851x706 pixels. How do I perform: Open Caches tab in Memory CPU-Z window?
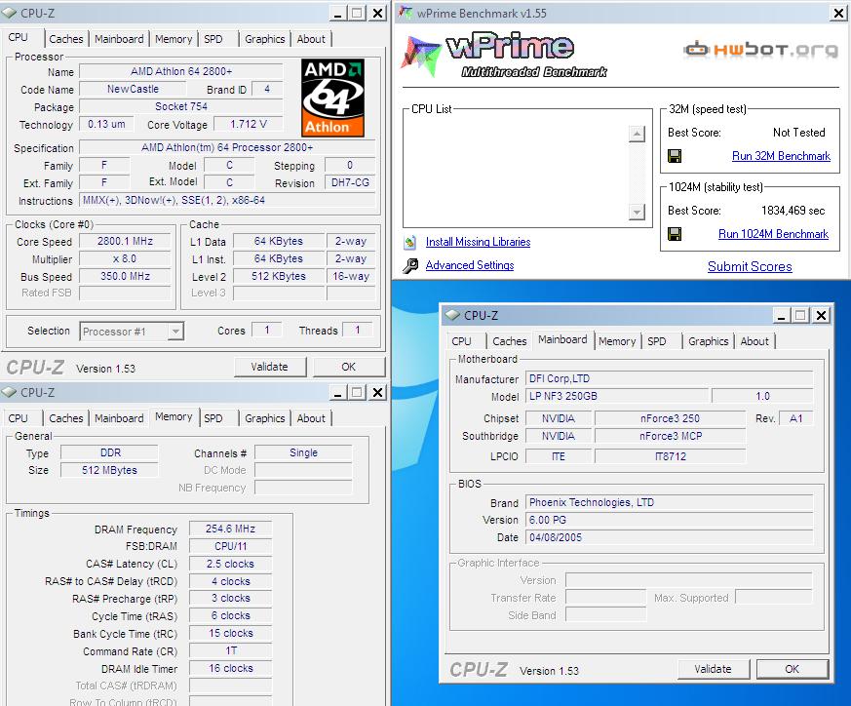click(x=65, y=418)
